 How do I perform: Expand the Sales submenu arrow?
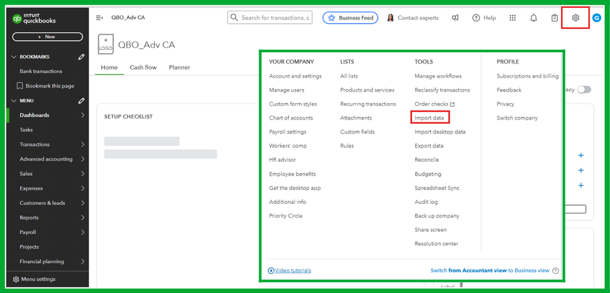click(83, 174)
